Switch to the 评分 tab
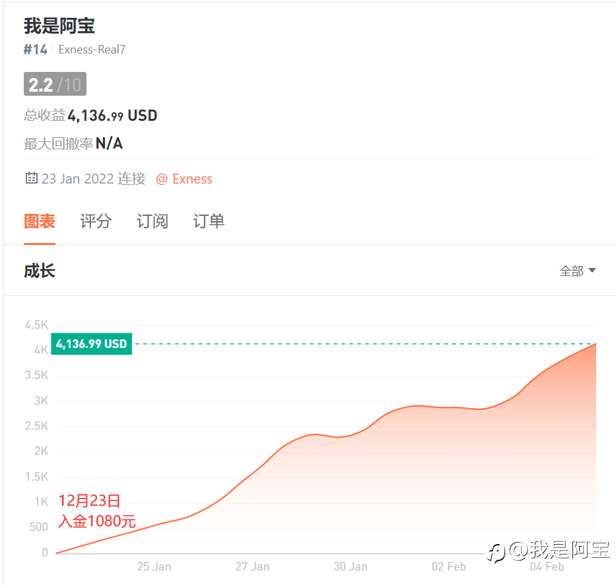 [x=96, y=221]
